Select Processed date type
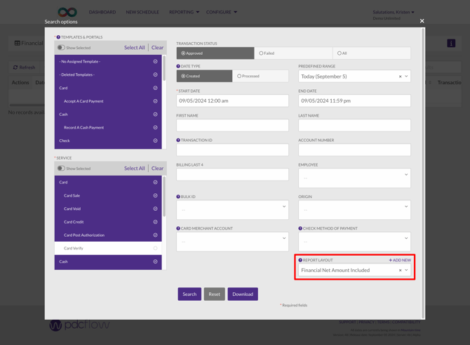The height and width of the screenshot is (345, 470). click(x=260, y=76)
